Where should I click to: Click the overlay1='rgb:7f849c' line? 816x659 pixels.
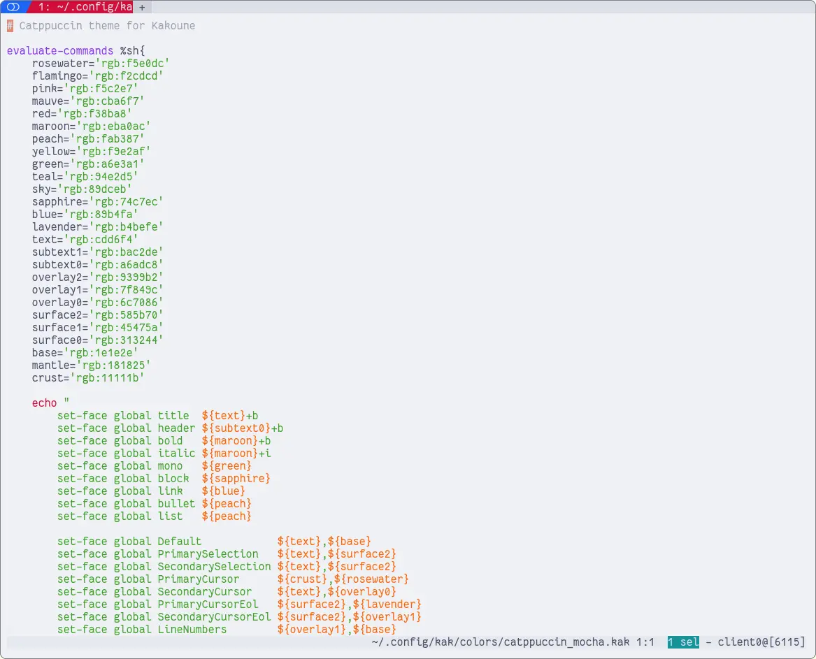(97, 290)
